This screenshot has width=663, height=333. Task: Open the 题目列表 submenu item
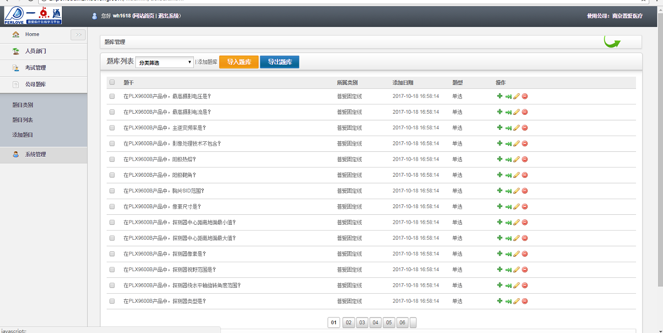coord(23,120)
